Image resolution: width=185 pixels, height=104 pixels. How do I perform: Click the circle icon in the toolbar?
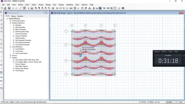(x=82, y=8)
